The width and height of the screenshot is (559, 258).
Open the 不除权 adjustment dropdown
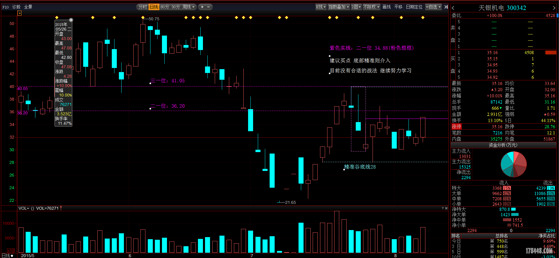click(x=371, y=7)
